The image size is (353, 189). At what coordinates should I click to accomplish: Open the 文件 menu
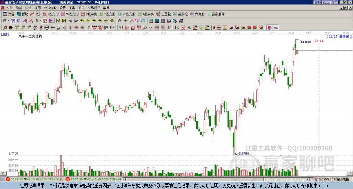click(x=9, y=8)
